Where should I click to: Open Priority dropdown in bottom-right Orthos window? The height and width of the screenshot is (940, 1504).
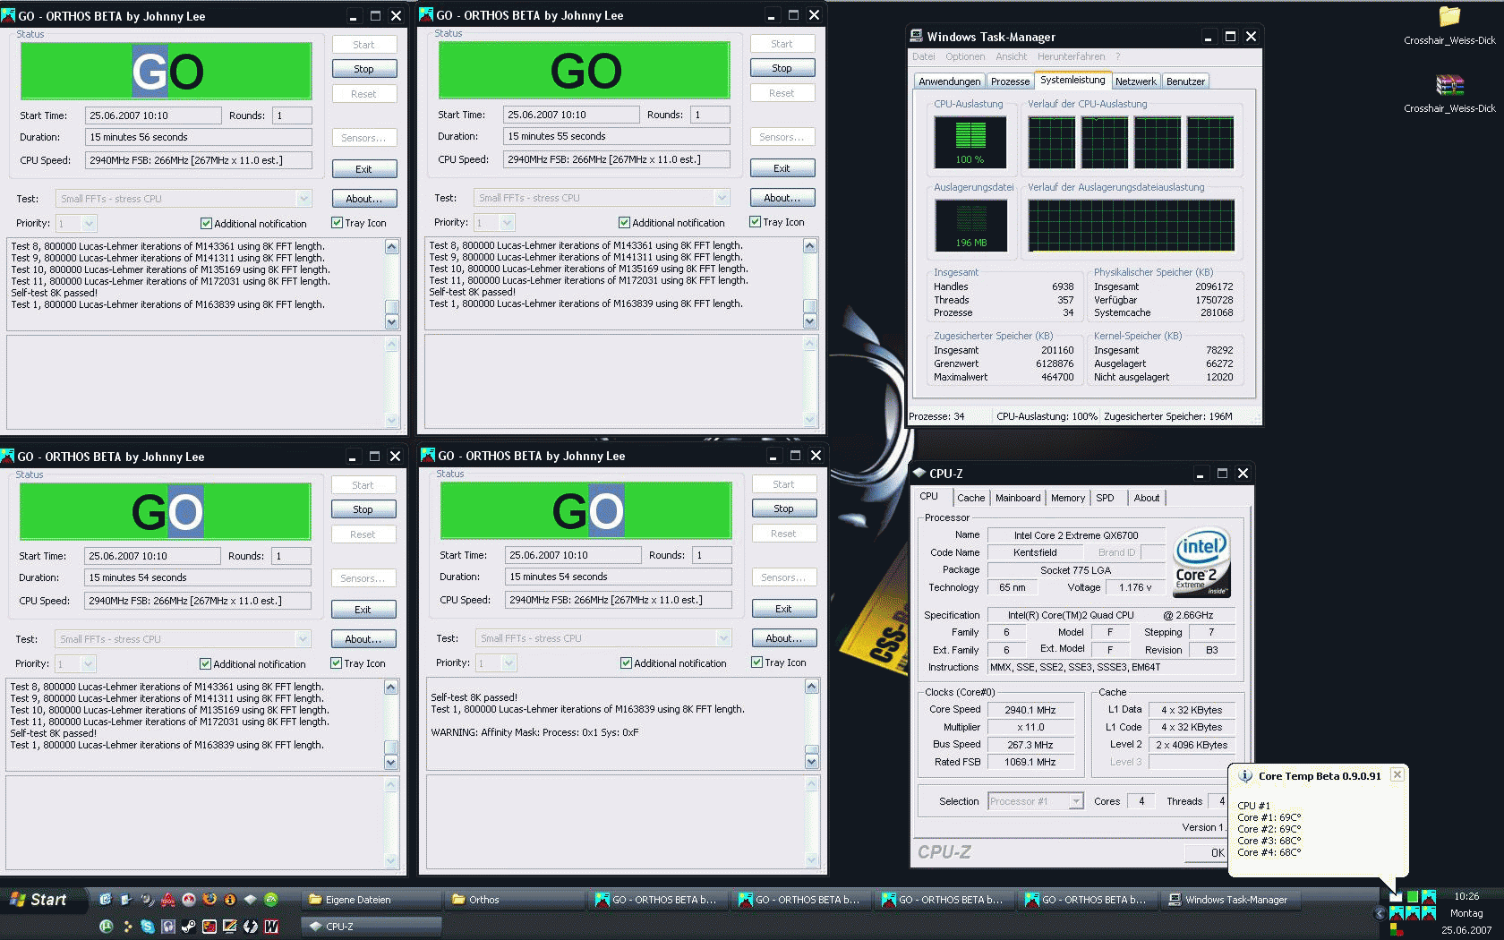click(x=508, y=663)
